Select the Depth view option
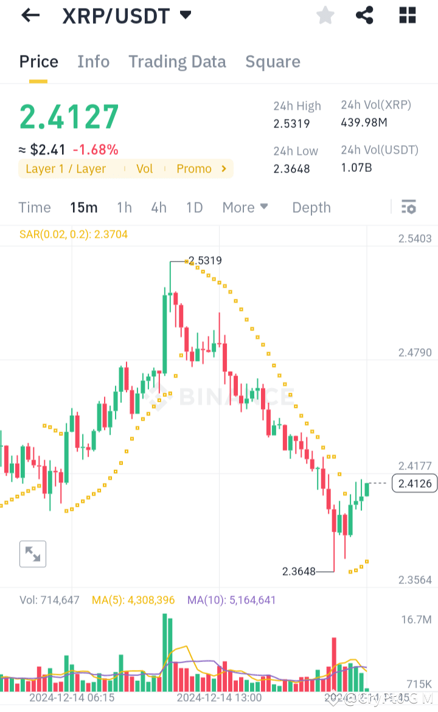The height and width of the screenshot is (712, 438). [x=311, y=207]
